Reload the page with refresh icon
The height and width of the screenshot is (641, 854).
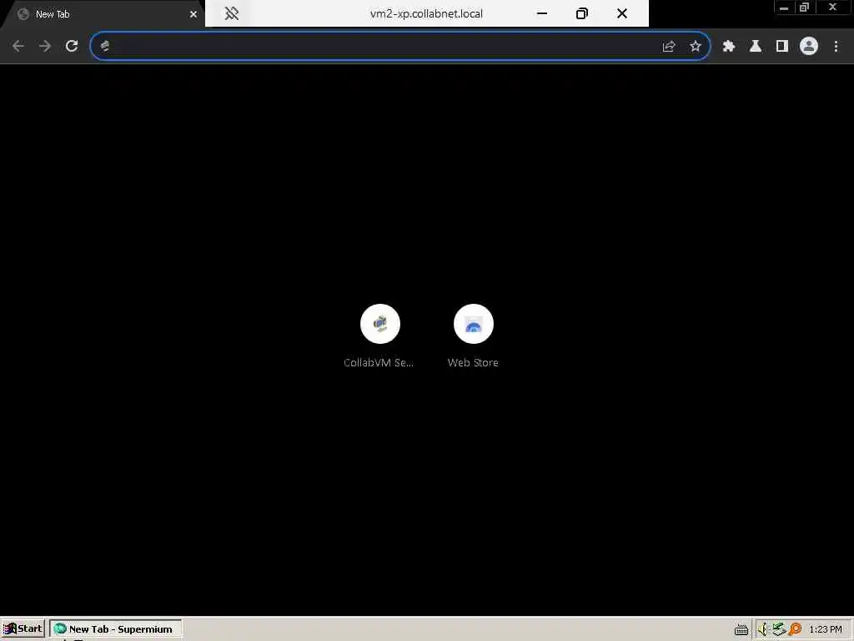[72, 47]
